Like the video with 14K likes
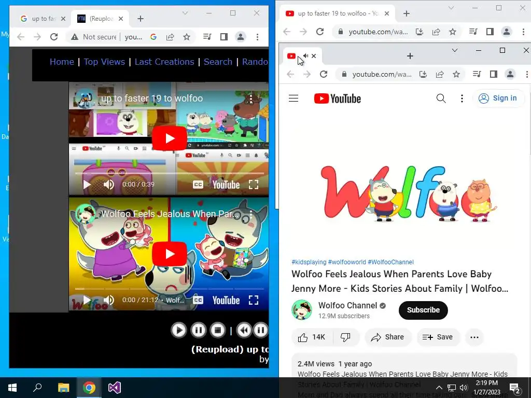This screenshot has width=531, height=398. pos(312,337)
